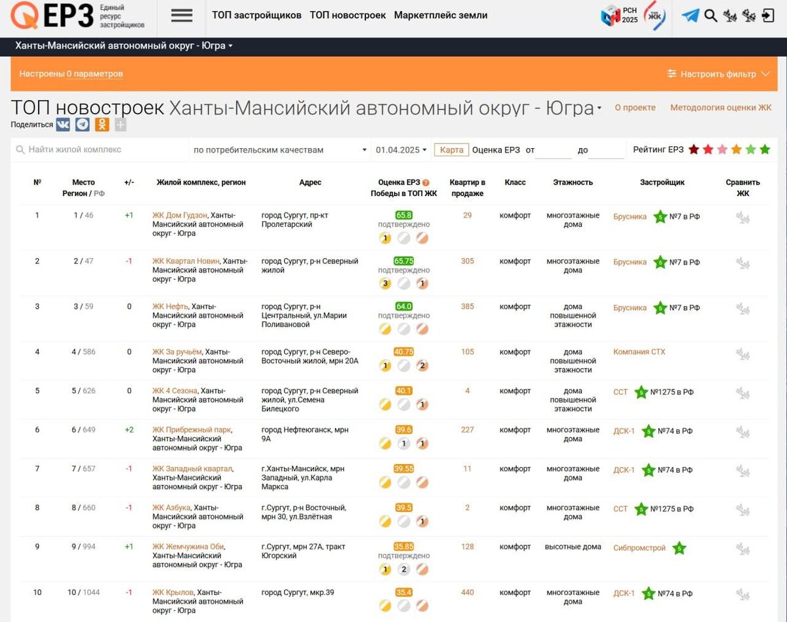787x622 pixels.
Task: Open Брусника developer link in Нефть row
Action: tap(630, 307)
